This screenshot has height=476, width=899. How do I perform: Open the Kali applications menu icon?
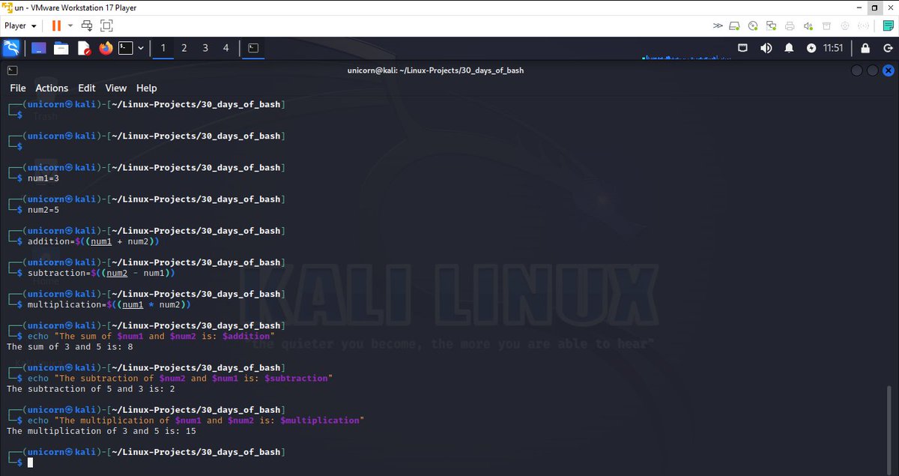11,48
